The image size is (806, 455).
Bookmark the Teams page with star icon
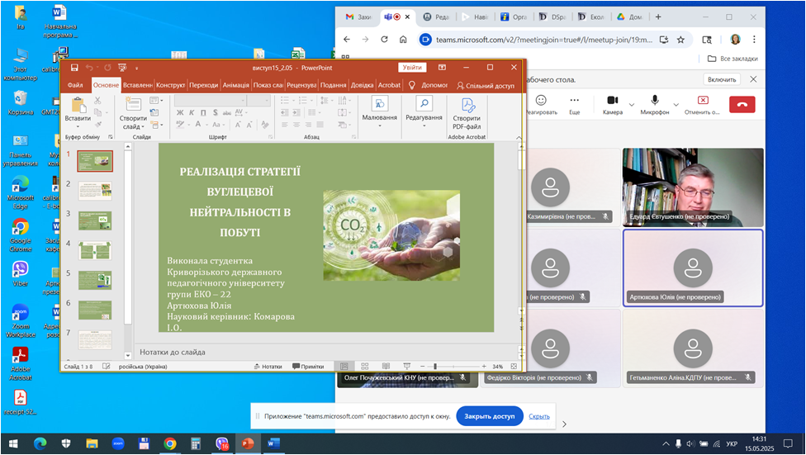click(x=680, y=39)
